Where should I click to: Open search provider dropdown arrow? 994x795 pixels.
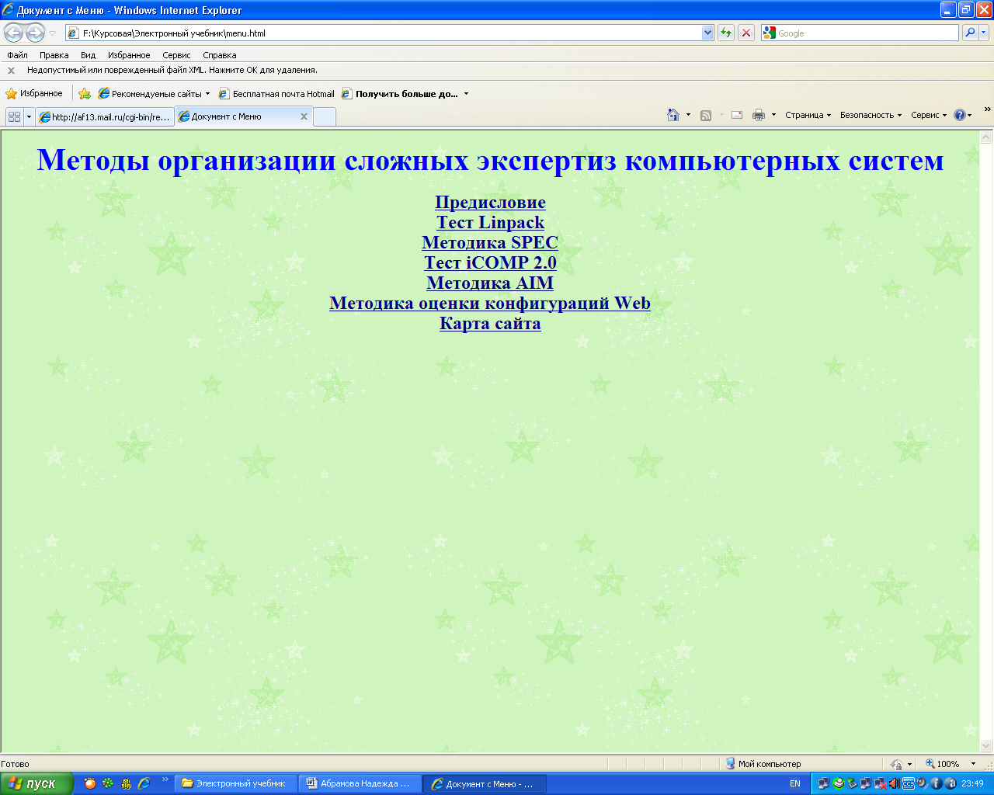click(x=984, y=33)
